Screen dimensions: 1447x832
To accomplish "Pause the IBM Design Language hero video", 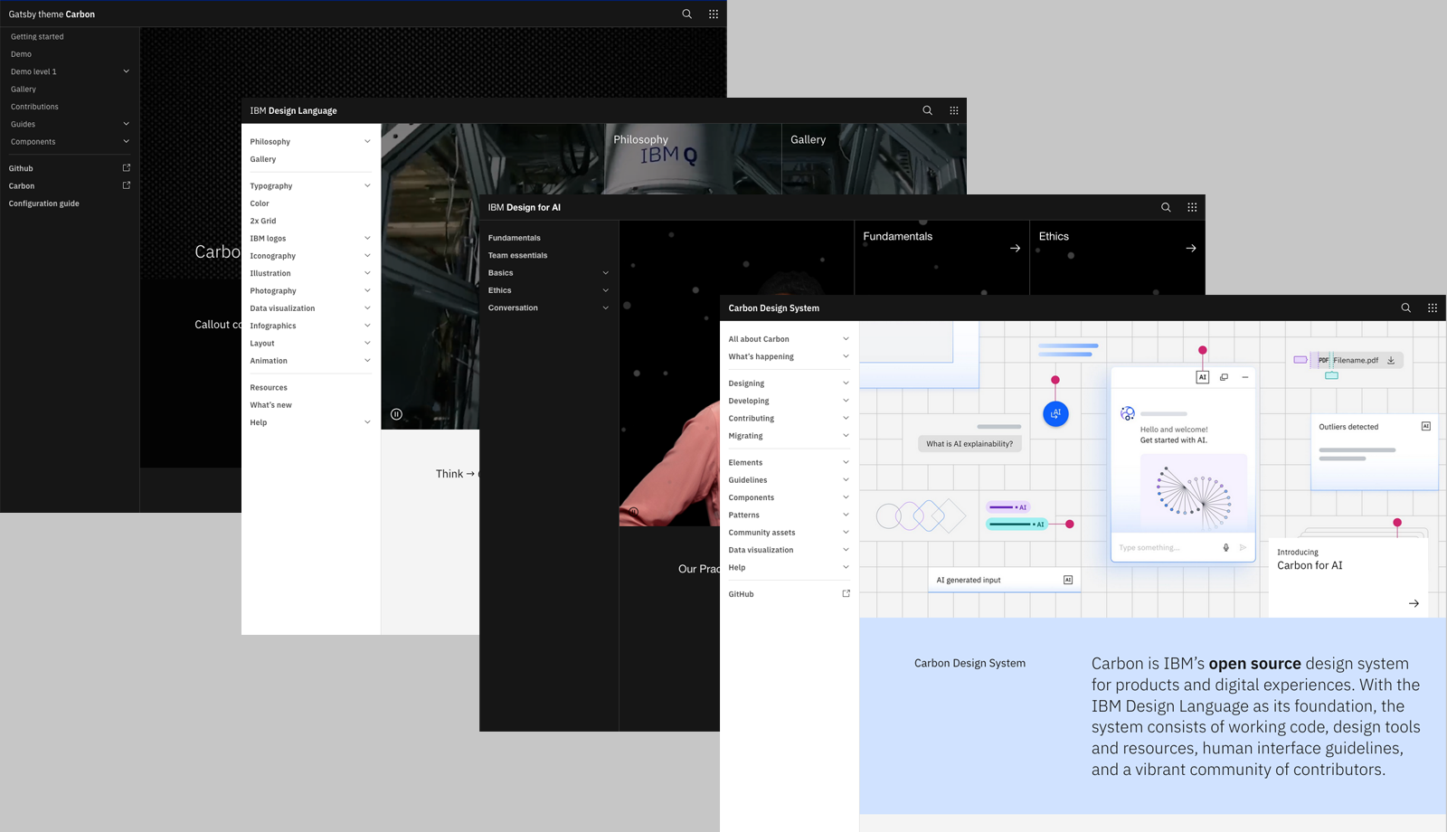I will pyautogui.click(x=396, y=414).
